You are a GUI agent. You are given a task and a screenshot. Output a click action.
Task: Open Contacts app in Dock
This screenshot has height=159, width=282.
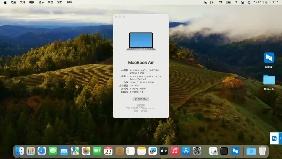click(x=120, y=151)
